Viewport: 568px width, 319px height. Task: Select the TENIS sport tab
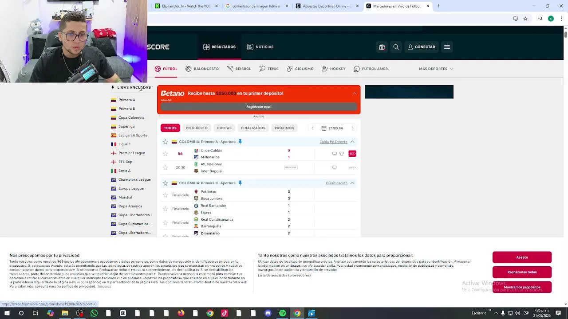click(x=269, y=69)
